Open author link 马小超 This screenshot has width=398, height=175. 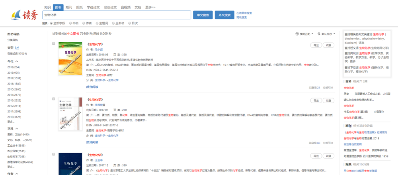pyautogui.click(x=98, y=49)
